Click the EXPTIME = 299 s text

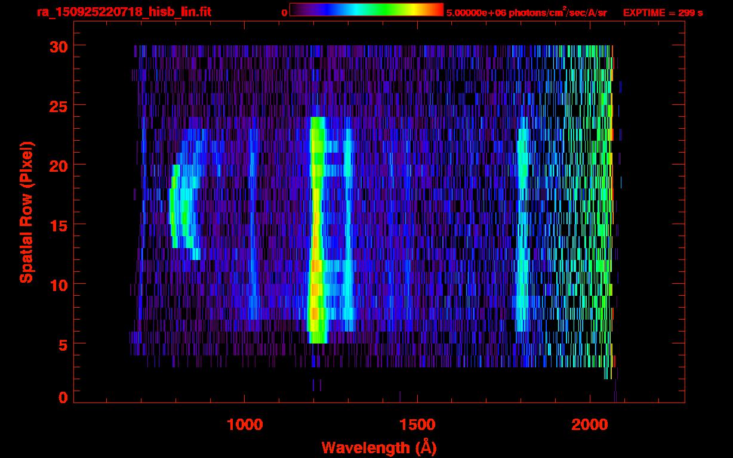click(663, 13)
